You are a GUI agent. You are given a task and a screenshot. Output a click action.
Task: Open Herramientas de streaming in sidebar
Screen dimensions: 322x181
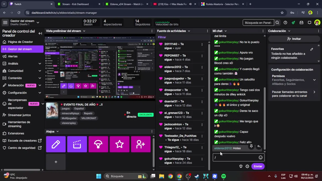click(19, 124)
